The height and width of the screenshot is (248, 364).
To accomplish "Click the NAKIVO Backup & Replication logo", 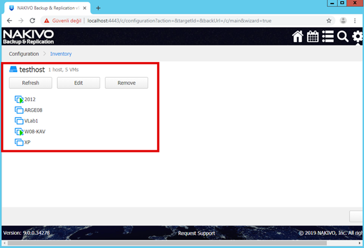I will tap(28, 37).
